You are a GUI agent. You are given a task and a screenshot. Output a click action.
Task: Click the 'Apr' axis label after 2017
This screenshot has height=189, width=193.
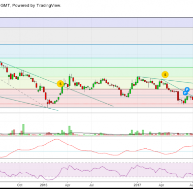click(162, 185)
